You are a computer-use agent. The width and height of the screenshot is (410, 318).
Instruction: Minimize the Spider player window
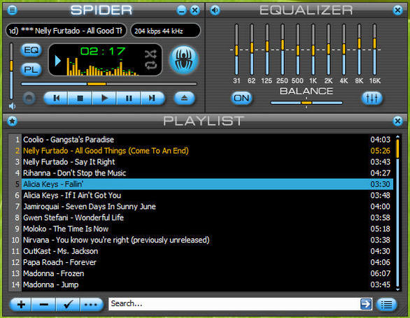[181, 10]
